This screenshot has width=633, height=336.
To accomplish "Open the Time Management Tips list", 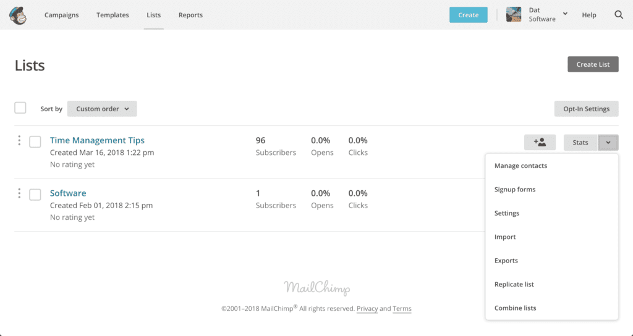I will point(97,140).
